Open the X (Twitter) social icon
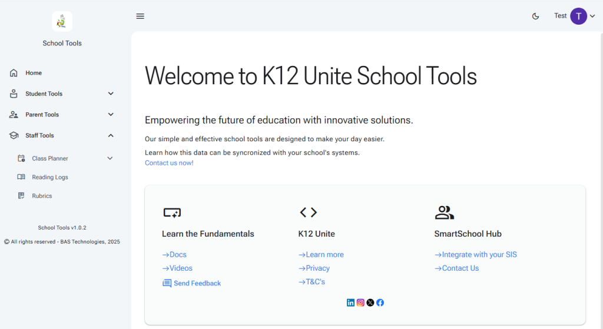Screen dimensions: 603x329 (370, 303)
